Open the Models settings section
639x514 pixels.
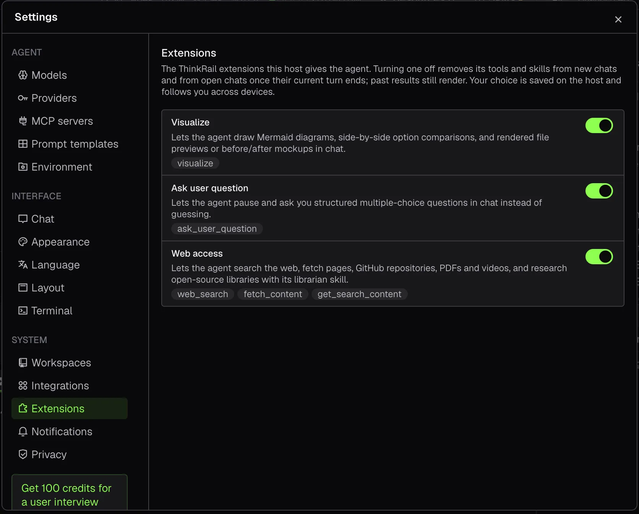point(70,75)
